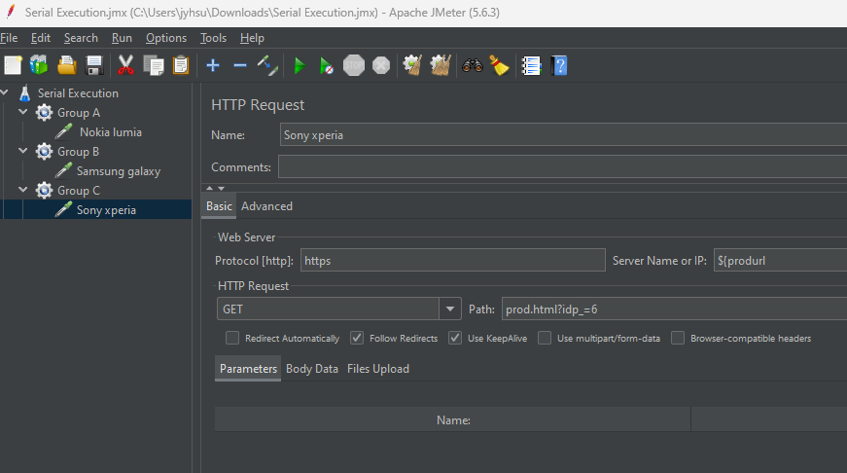Viewport: 847px width, 473px height.
Task: Click the Name field containing Sony xperia
Action: [563, 135]
